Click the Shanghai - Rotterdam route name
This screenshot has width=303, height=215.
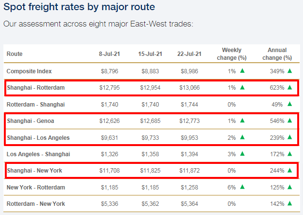35,88
